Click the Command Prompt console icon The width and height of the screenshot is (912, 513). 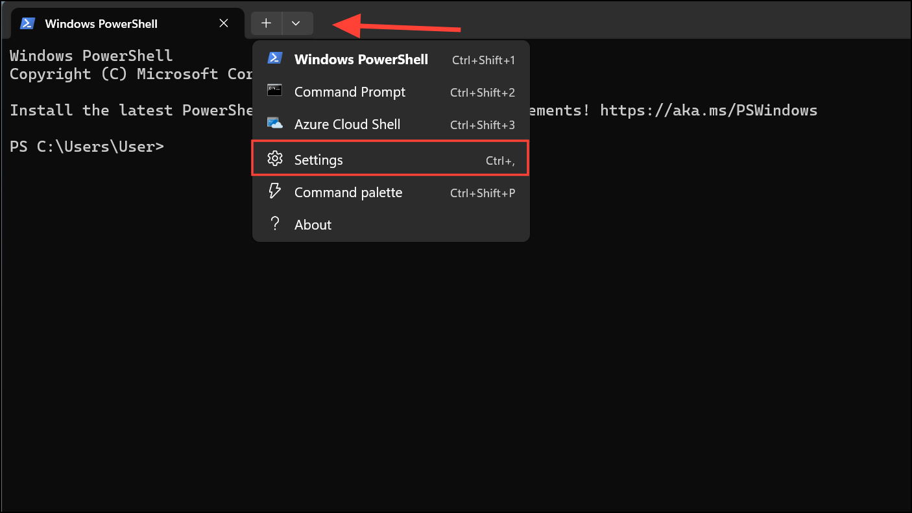[275, 91]
